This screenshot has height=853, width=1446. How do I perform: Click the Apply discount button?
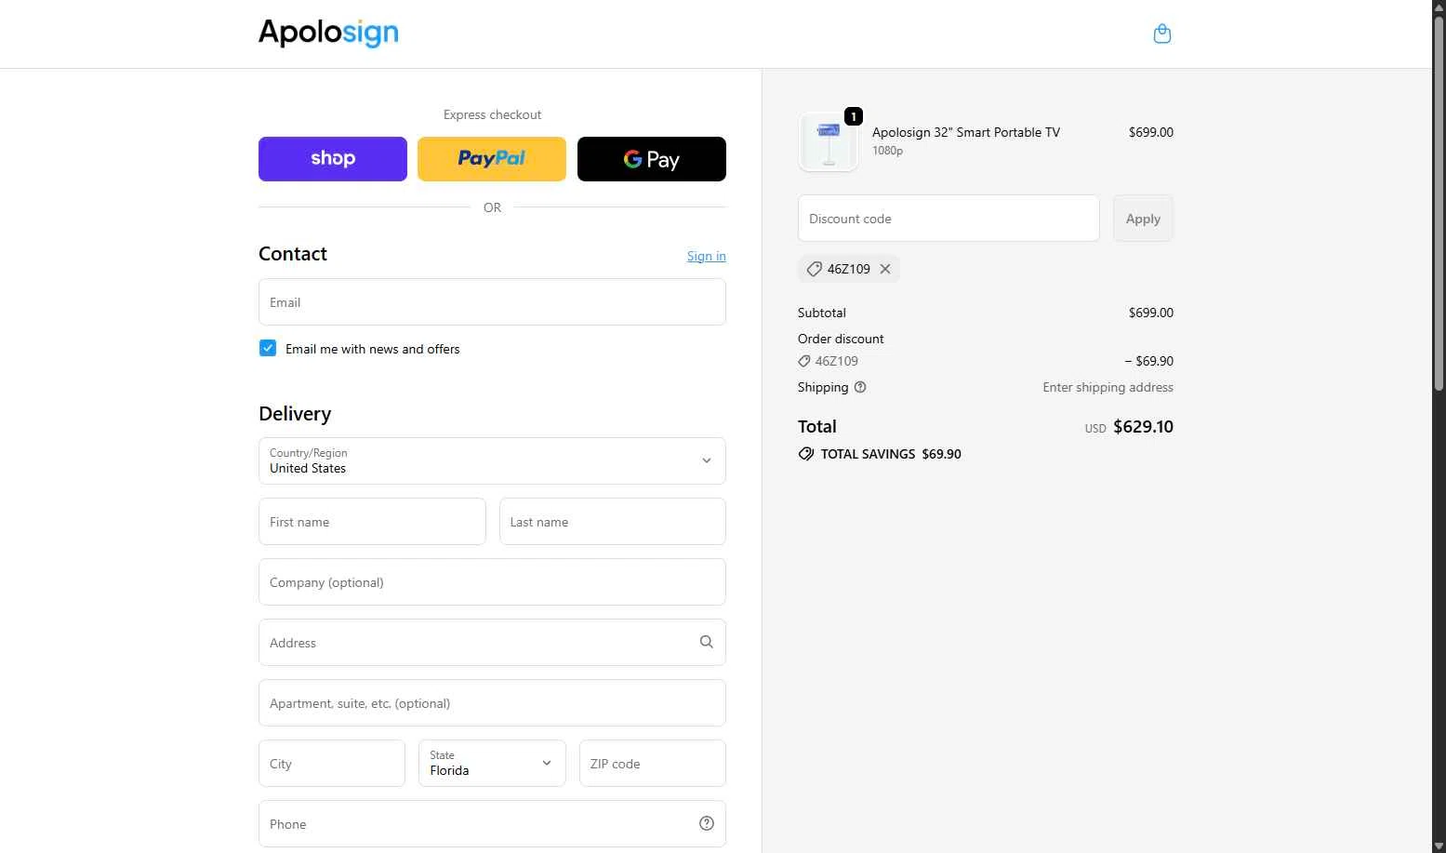tap(1143, 219)
